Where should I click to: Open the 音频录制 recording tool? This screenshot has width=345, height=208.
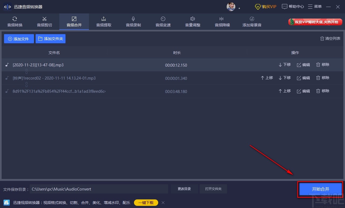click(x=133, y=21)
